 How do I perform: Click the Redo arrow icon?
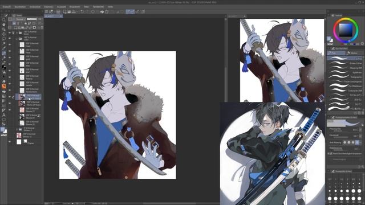pos(87,11)
